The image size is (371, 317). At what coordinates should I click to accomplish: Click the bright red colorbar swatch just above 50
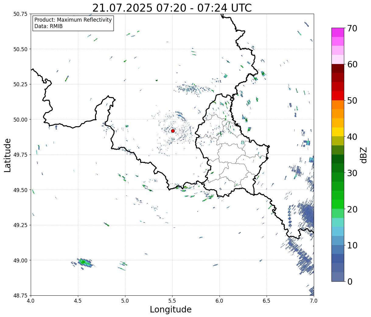pyautogui.click(x=338, y=96)
